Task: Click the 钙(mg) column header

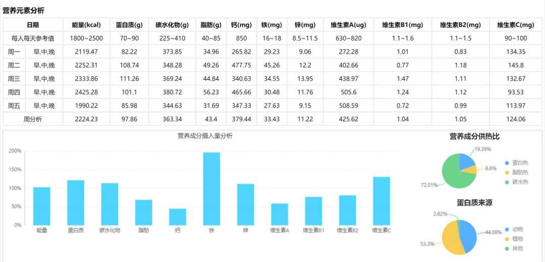Action: (241, 25)
